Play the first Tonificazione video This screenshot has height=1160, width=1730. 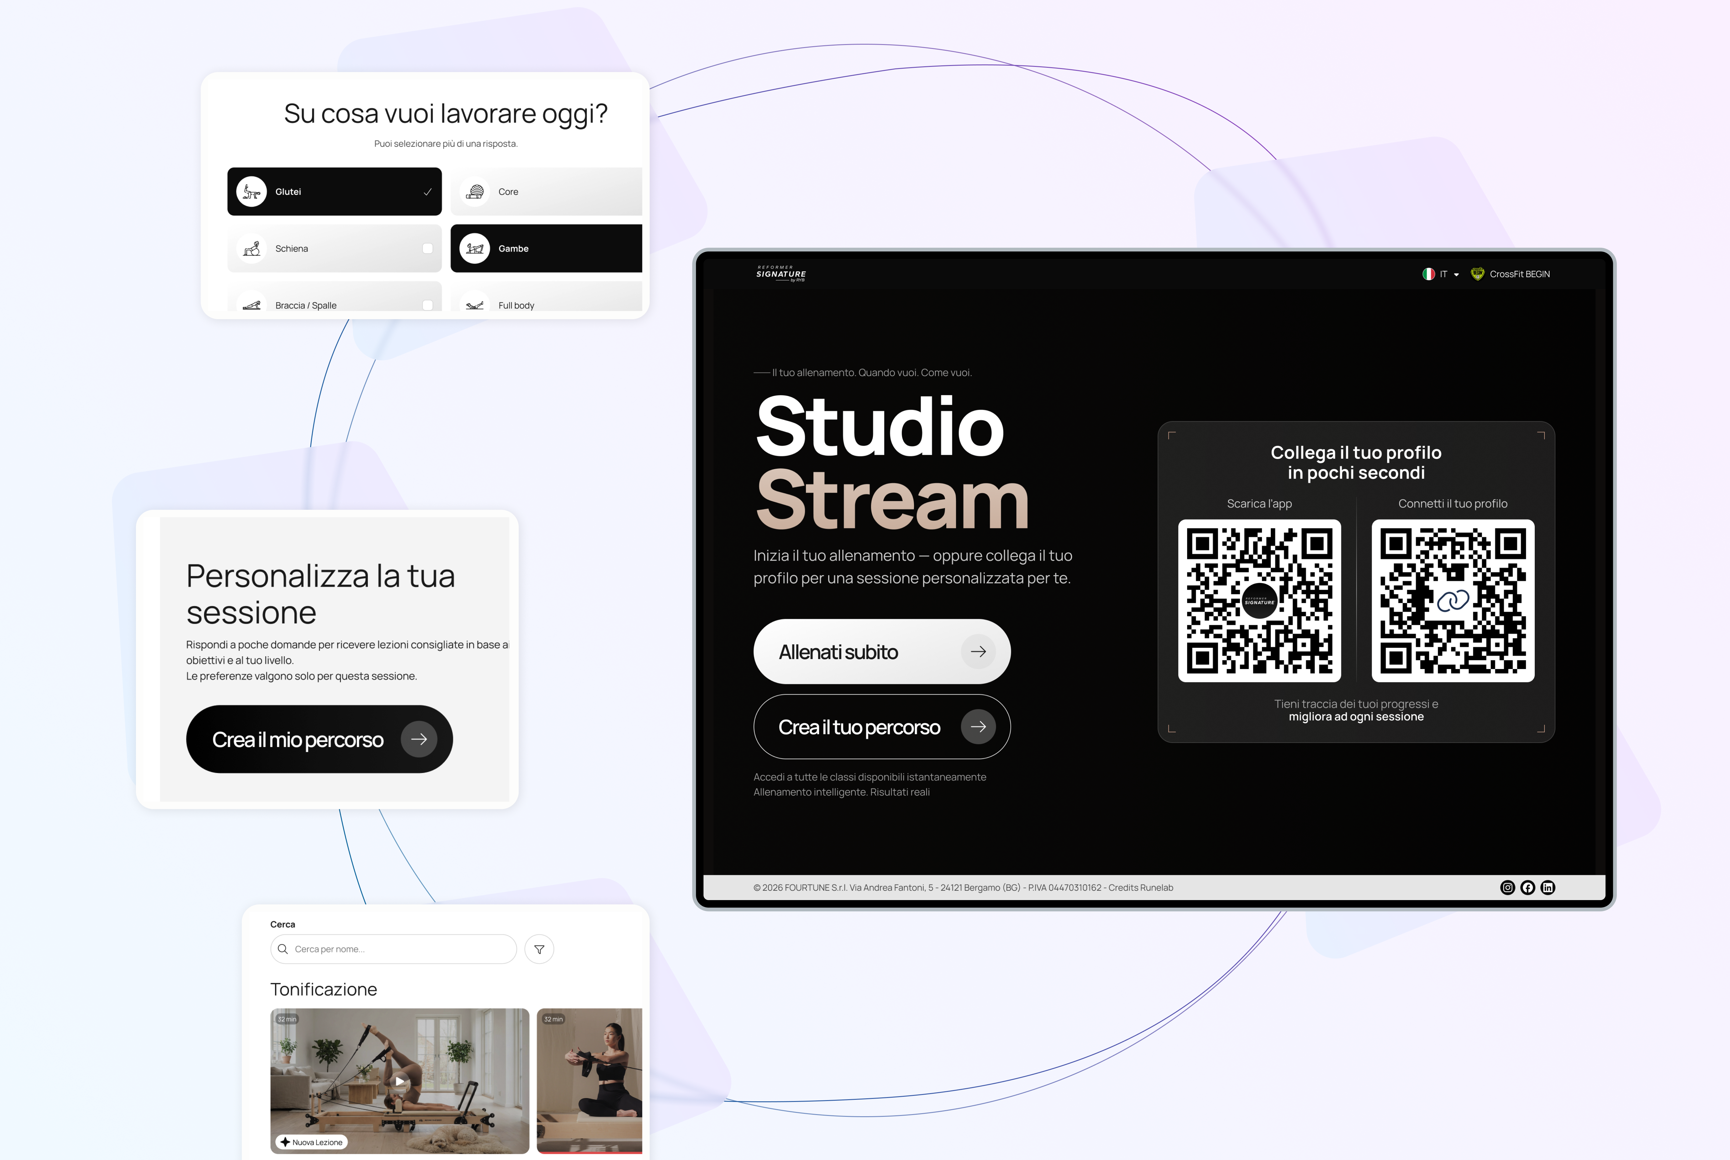(400, 1081)
